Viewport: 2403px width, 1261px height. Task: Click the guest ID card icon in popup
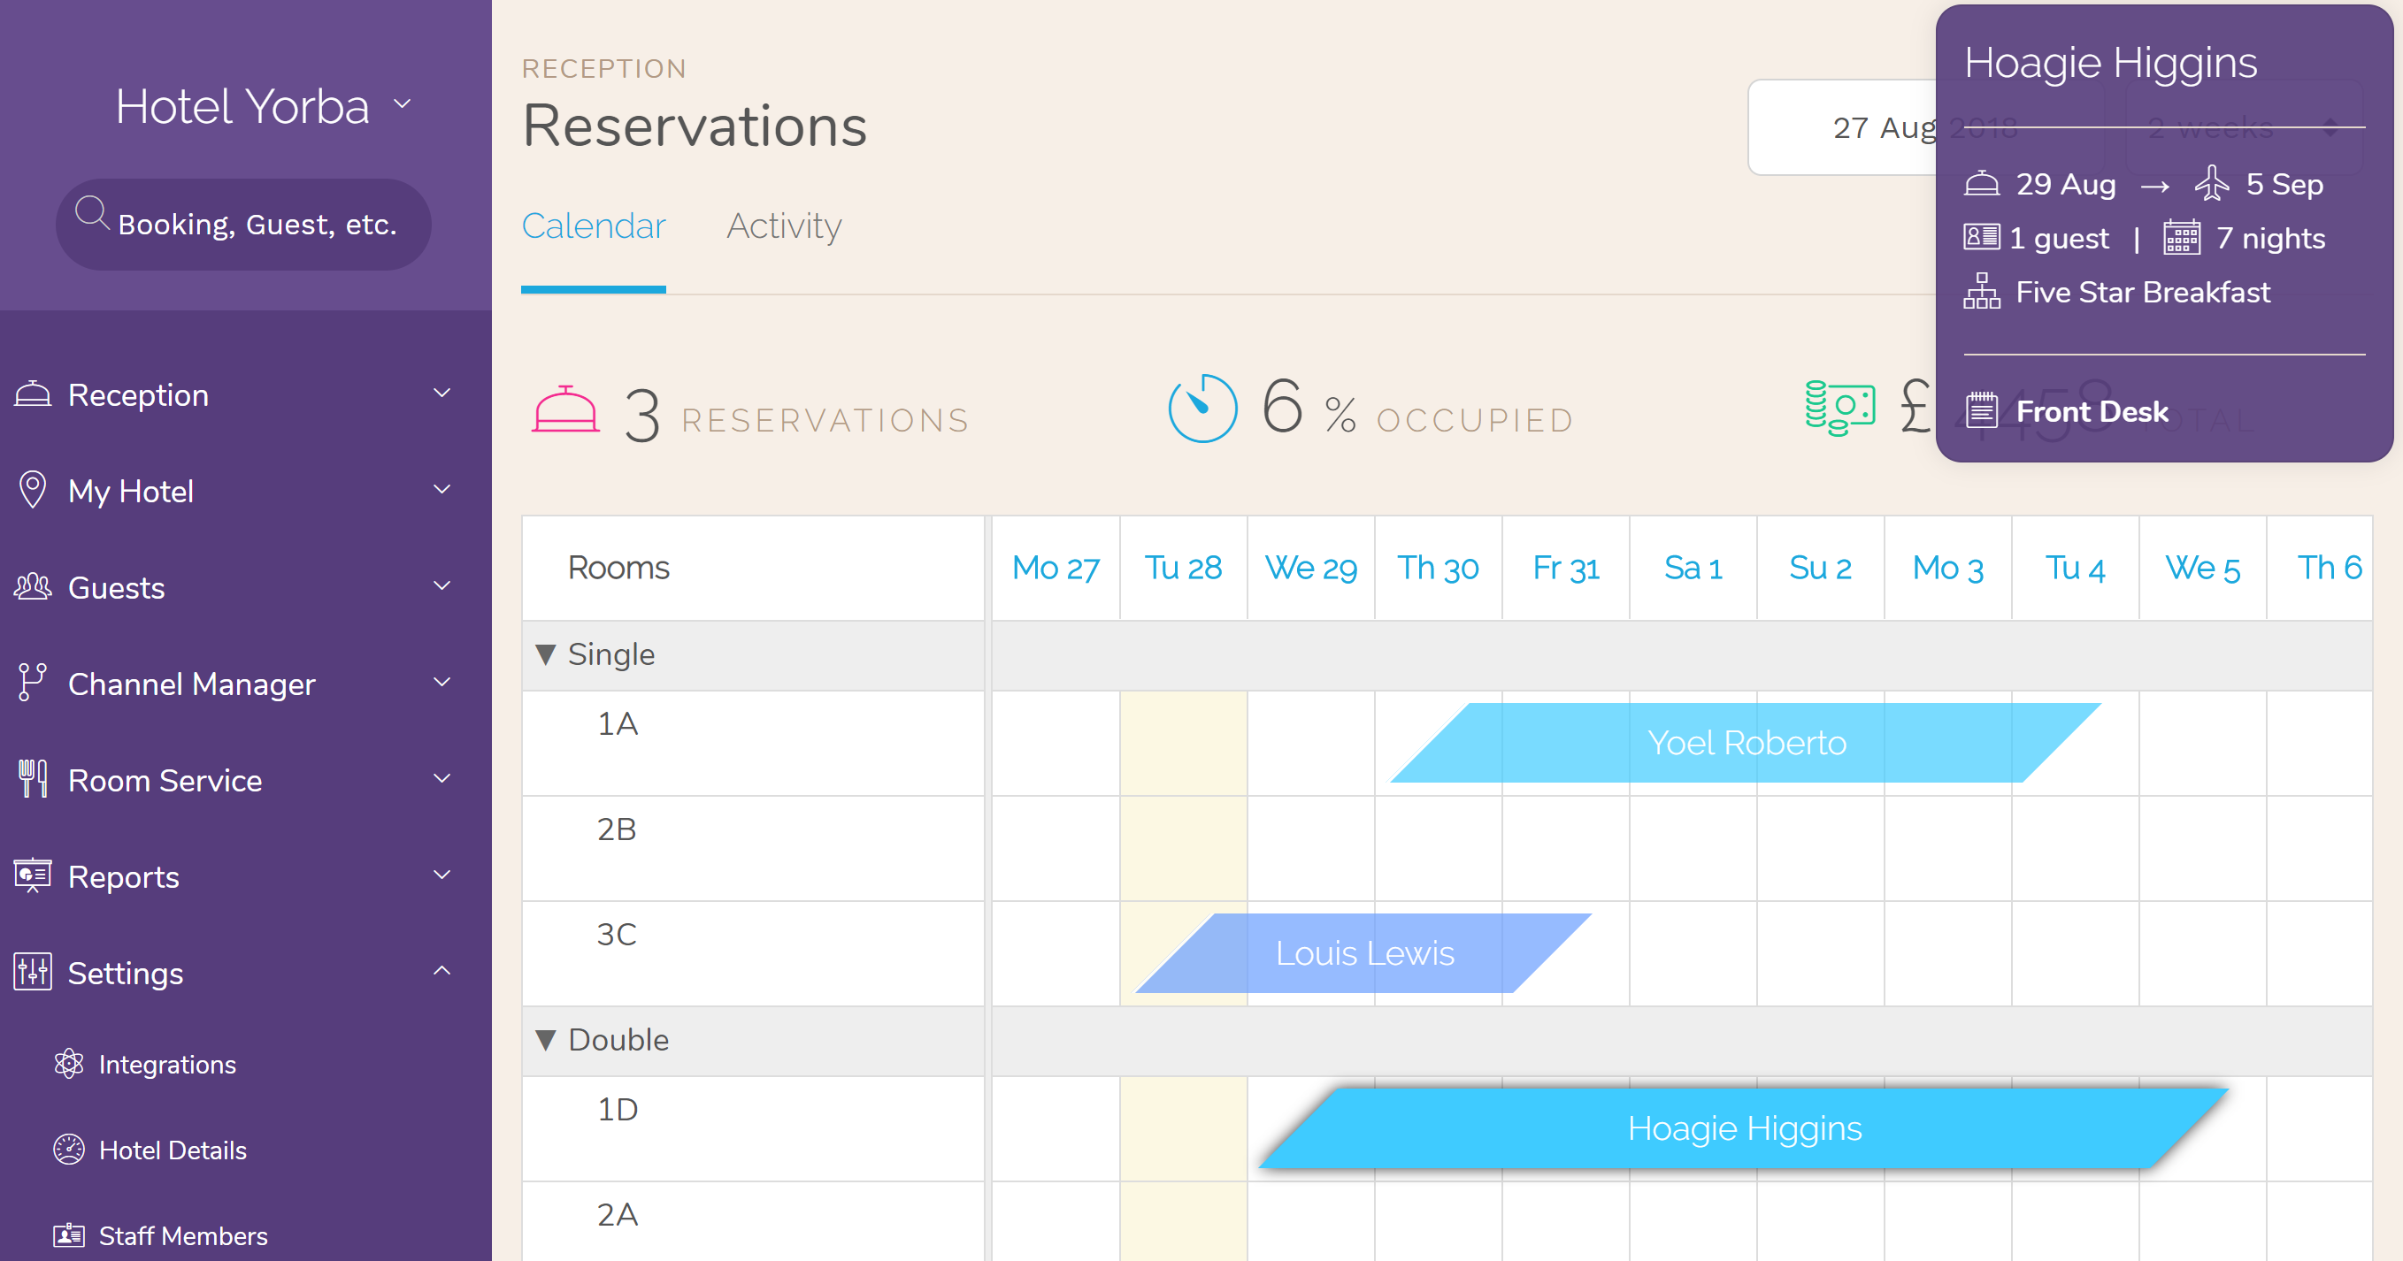click(x=1981, y=237)
